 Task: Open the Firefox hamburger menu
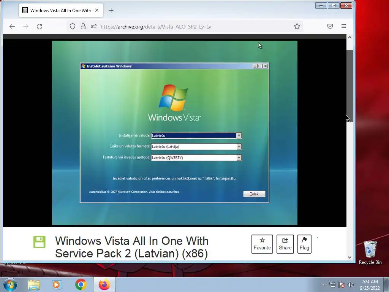click(343, 26)
